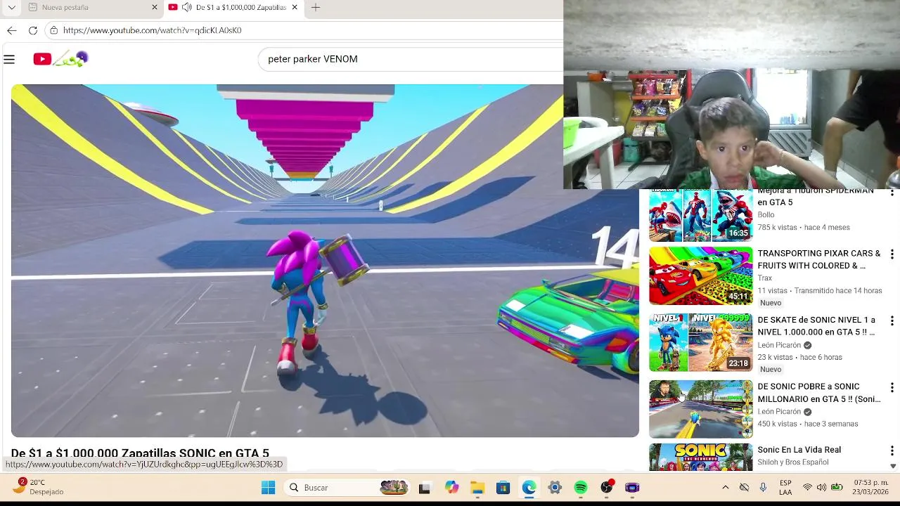Screen dimensions: 900x506
Task: Open options for TRANSPORTING PIXAR CARS video
Action: (x=892, y=254)
